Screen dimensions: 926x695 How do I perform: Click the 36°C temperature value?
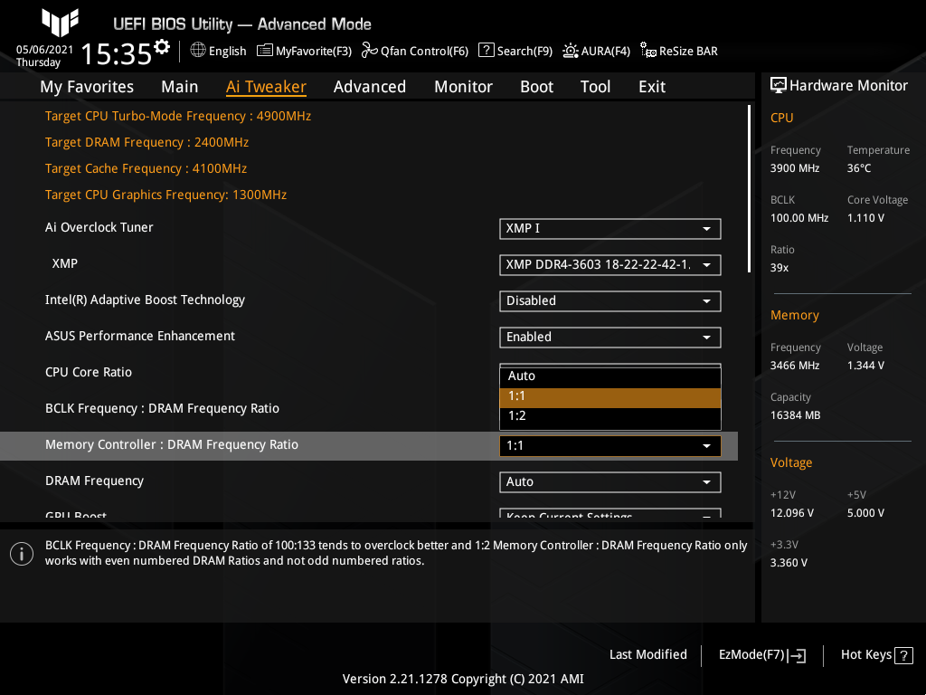point(859,168)
